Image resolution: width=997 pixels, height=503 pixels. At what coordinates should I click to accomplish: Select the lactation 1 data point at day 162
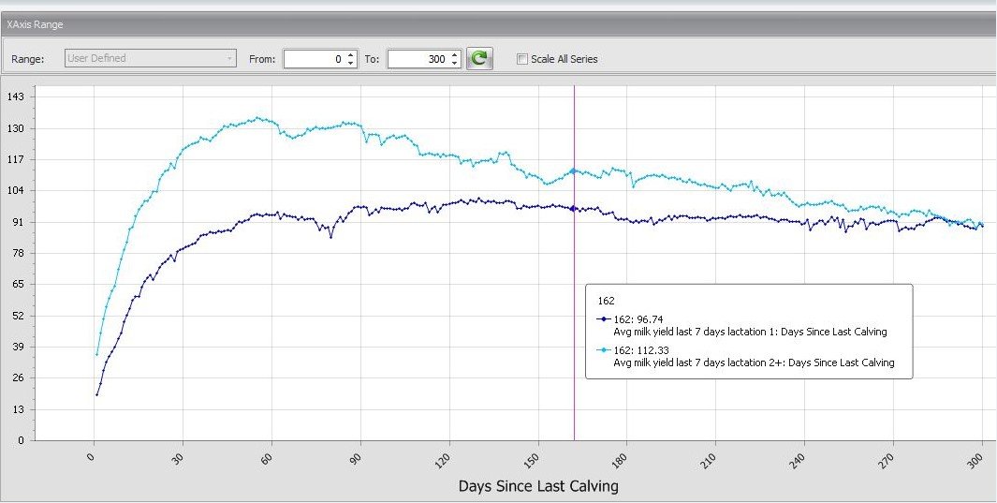tap(574, 208)
